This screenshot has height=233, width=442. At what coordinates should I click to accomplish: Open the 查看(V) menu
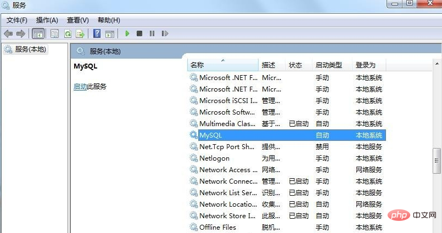[78, 20]
